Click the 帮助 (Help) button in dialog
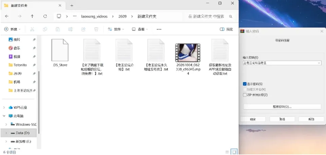This screenshot has width=326, height=155. click(311, 119)
